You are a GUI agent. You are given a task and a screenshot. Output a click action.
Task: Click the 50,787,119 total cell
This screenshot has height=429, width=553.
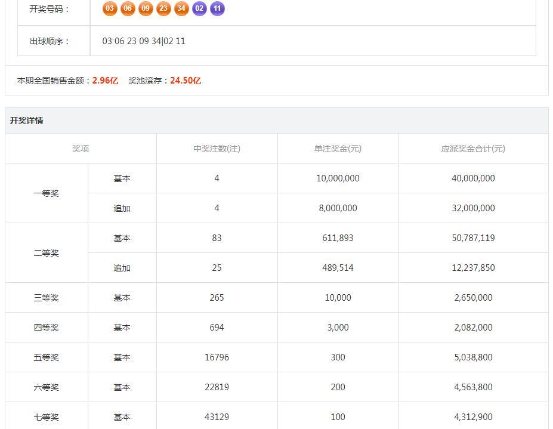point(473,238)
